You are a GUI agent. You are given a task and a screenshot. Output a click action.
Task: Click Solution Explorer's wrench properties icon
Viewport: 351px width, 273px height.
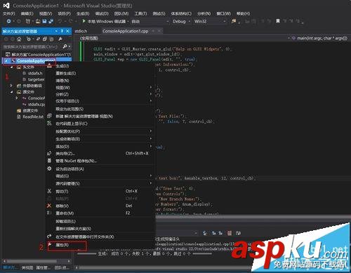[60, 39]
